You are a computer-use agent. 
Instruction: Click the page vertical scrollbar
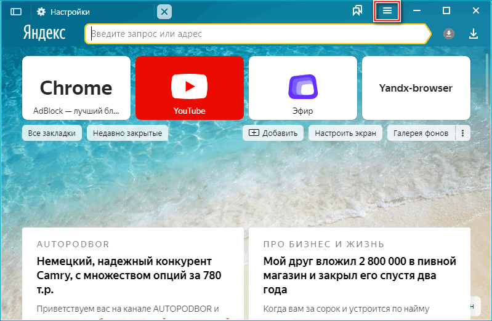tap(487, 79)
